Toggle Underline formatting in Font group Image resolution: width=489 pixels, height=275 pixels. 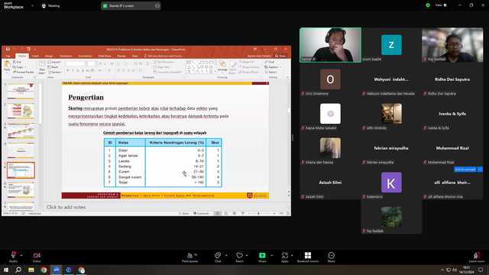[78, 71]
